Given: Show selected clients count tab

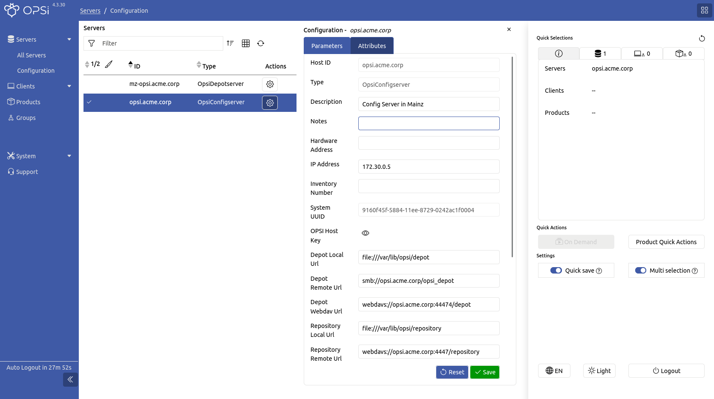Looking at the screenshot, I should pyautogui.click(x=642, y=53).
